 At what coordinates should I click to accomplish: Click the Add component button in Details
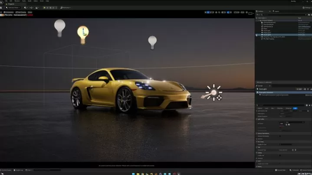[299, 90]
